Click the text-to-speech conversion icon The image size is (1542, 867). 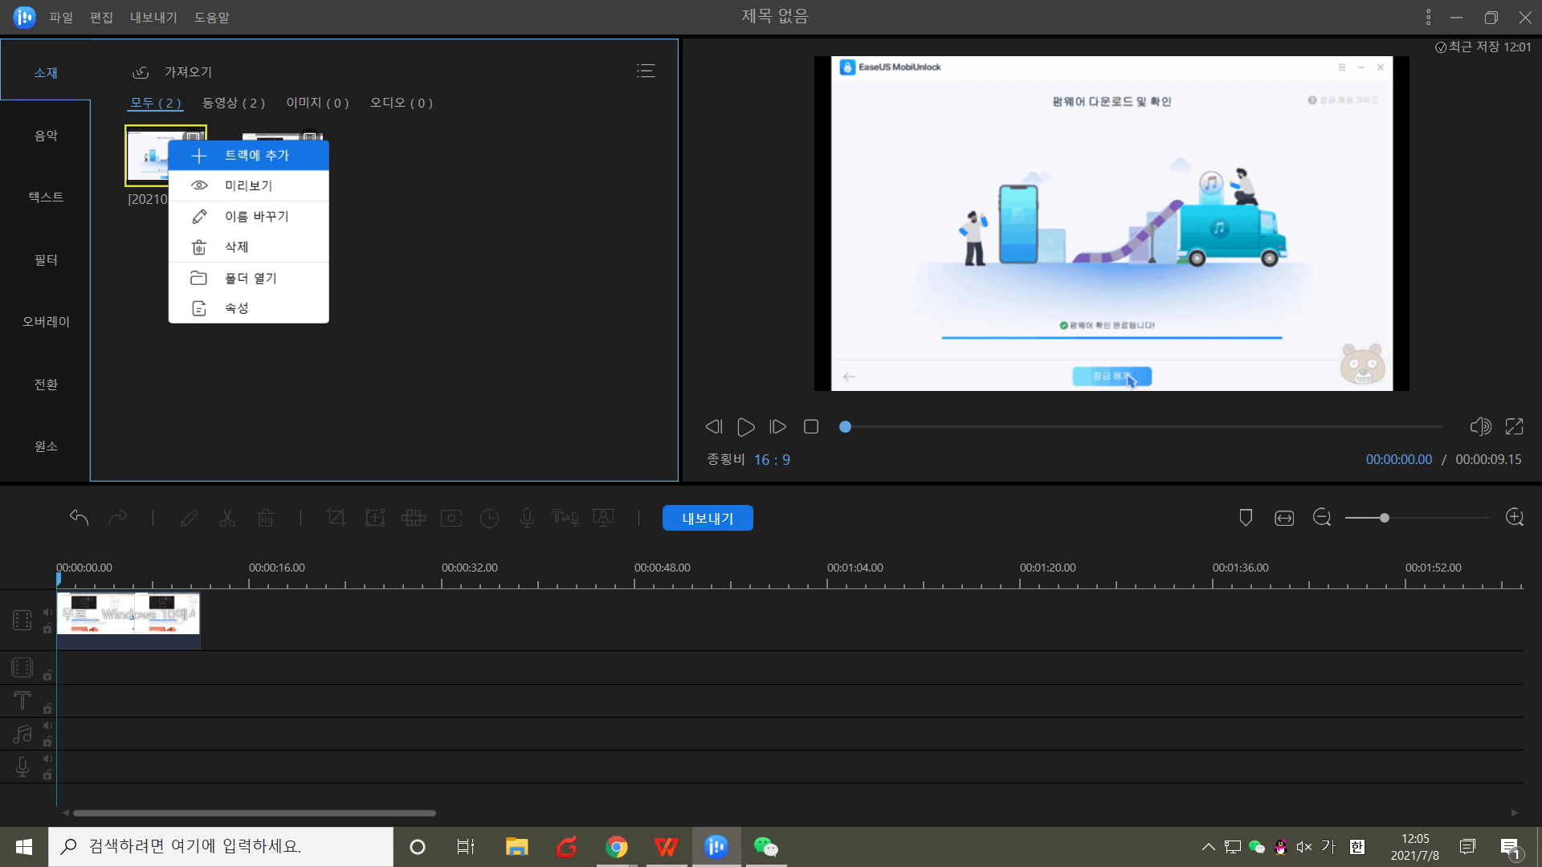tap(565, 518)
